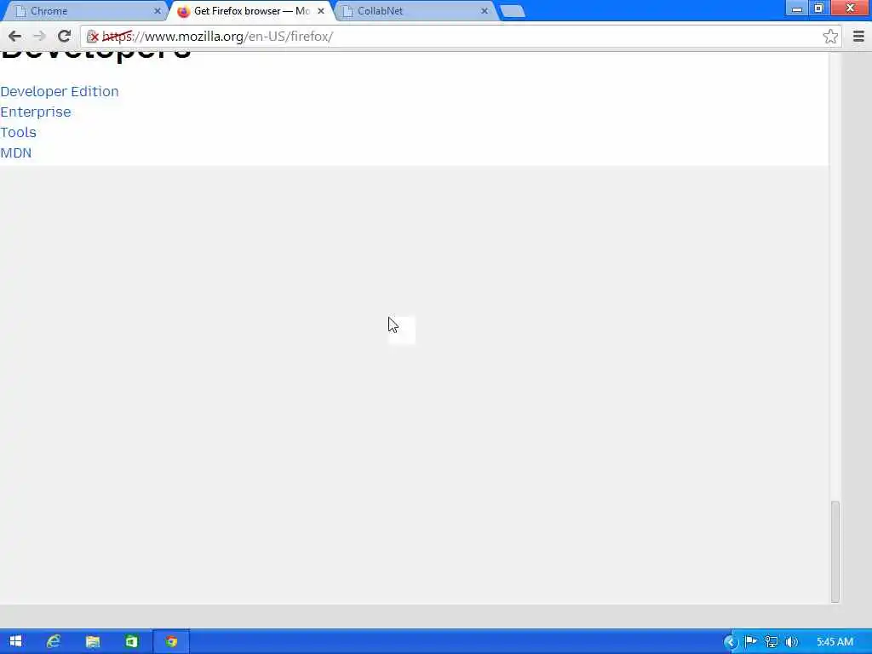Switch to the CollabNet tab
The height and width of the screenshot is (654, 872).
point(416,11)
